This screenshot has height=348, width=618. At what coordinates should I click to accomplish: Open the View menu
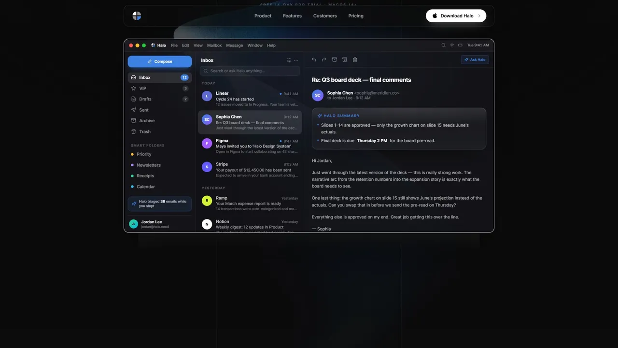(x=198, y=45)
